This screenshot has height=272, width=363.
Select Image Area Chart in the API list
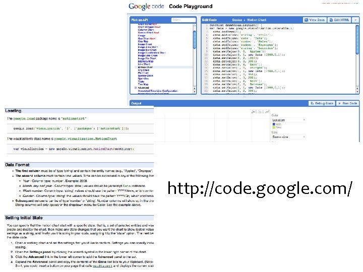click(x=148, y=47)
